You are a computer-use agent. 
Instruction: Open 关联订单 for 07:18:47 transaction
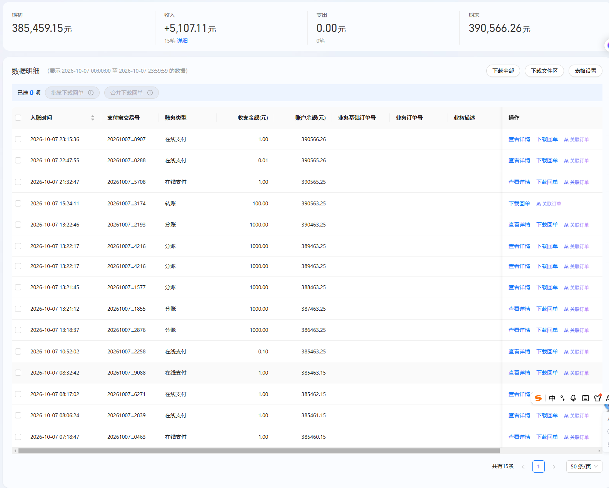tap(576, 437)
